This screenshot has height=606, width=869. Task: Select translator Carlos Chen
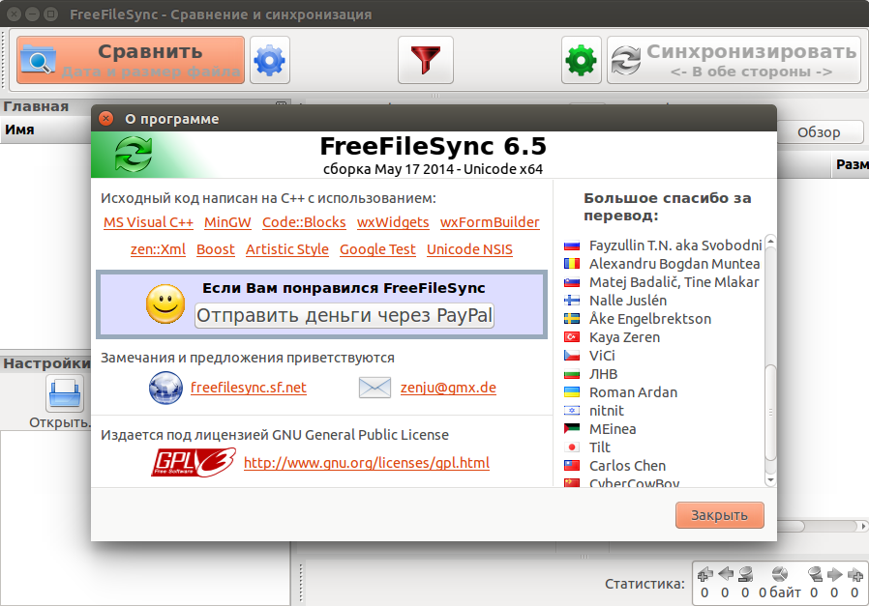627,466
